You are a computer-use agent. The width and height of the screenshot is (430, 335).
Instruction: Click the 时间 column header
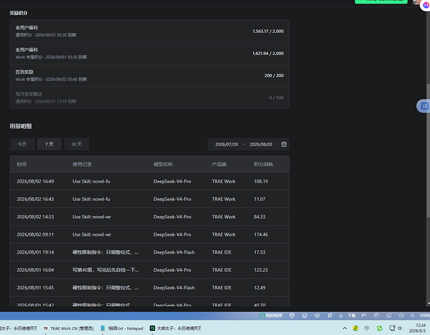coord(21,164)
